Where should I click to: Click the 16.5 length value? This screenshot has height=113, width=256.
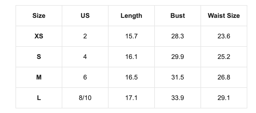(x=131, y=77)
